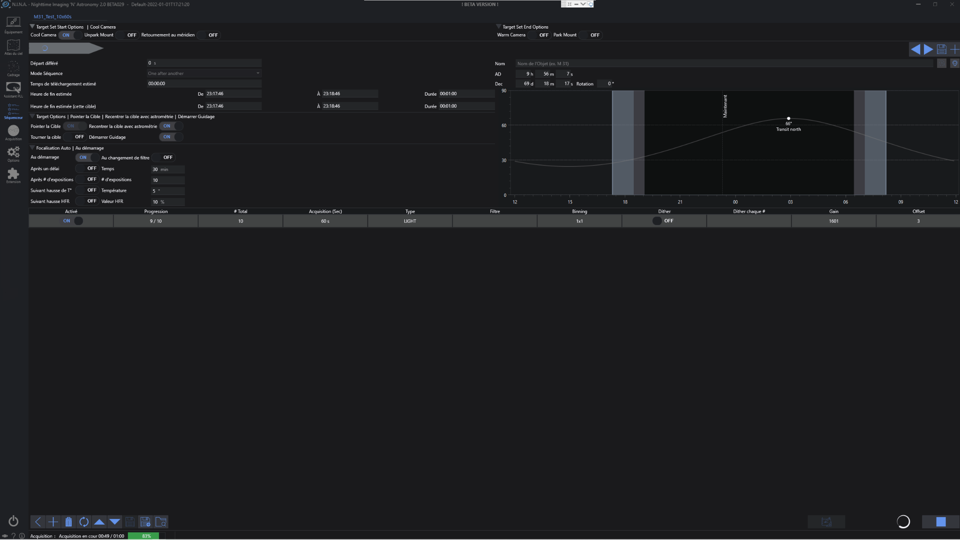Save target set with floppy icon top right
Screen dimensions: 960x540
pyautogui.click(x=941, y=49)
